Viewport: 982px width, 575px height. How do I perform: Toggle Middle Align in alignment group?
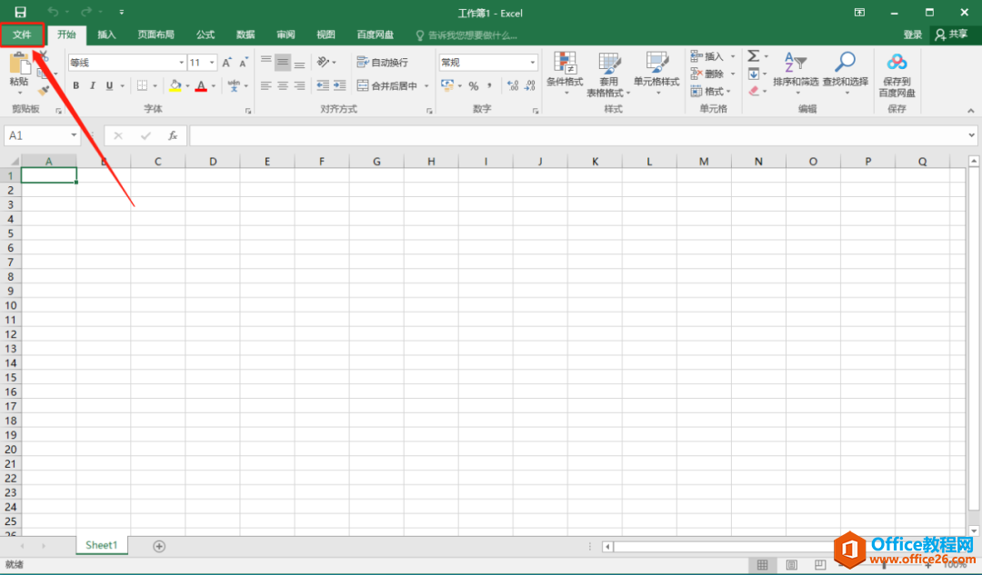tap(283, 62)
